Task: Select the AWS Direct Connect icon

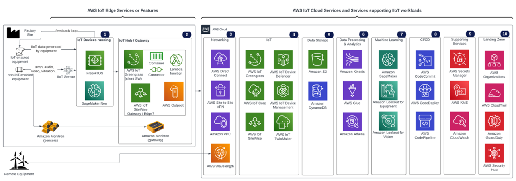Action: pyautogui.click(x=220, y=59)
